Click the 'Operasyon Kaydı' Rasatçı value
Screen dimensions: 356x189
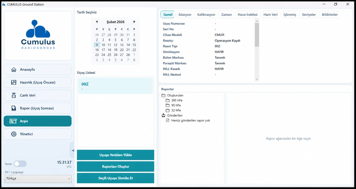pos(227,41)
